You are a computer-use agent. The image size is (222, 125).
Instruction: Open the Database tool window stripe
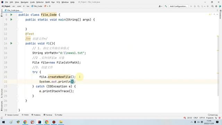coord(221,14)
